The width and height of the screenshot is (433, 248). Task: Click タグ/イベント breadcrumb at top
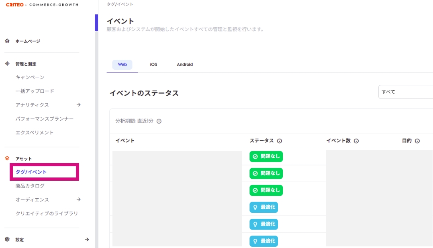pyautogui.click(x=120, y=4)
